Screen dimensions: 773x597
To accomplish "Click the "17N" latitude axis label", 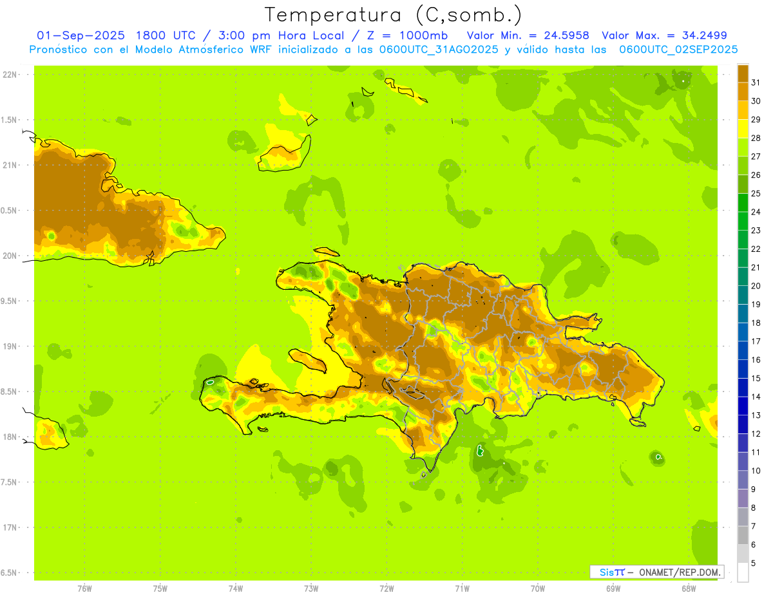I will coord(10,527).
